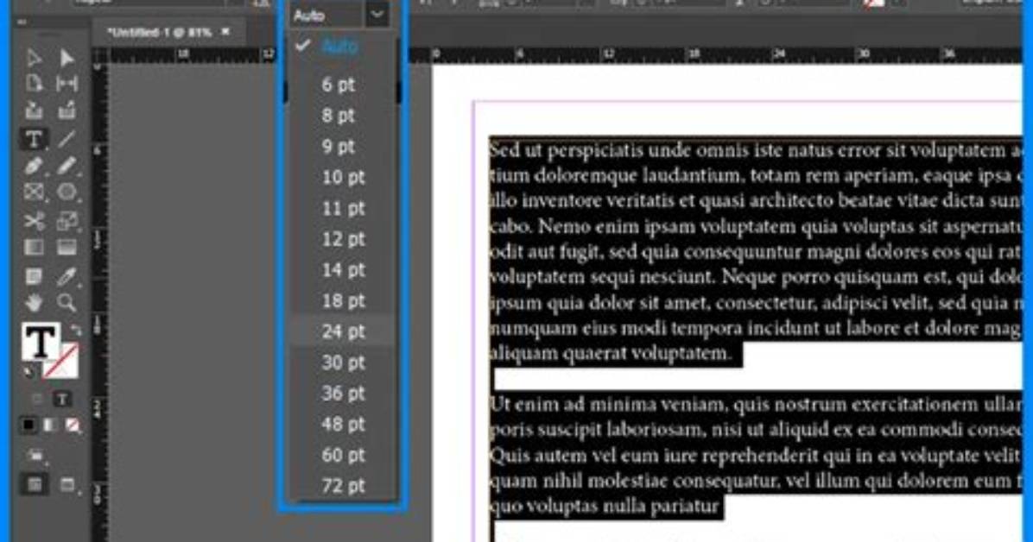Image resolution: width=1033 pixels, height=542 pixels.
Task: Select the Pen tool
Action: (x=34, y=166)
